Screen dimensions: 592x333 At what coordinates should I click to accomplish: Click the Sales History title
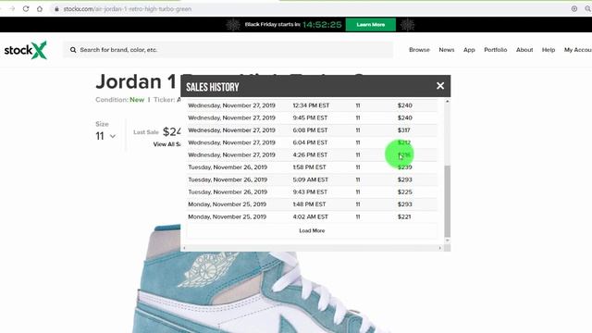(213, 87)
